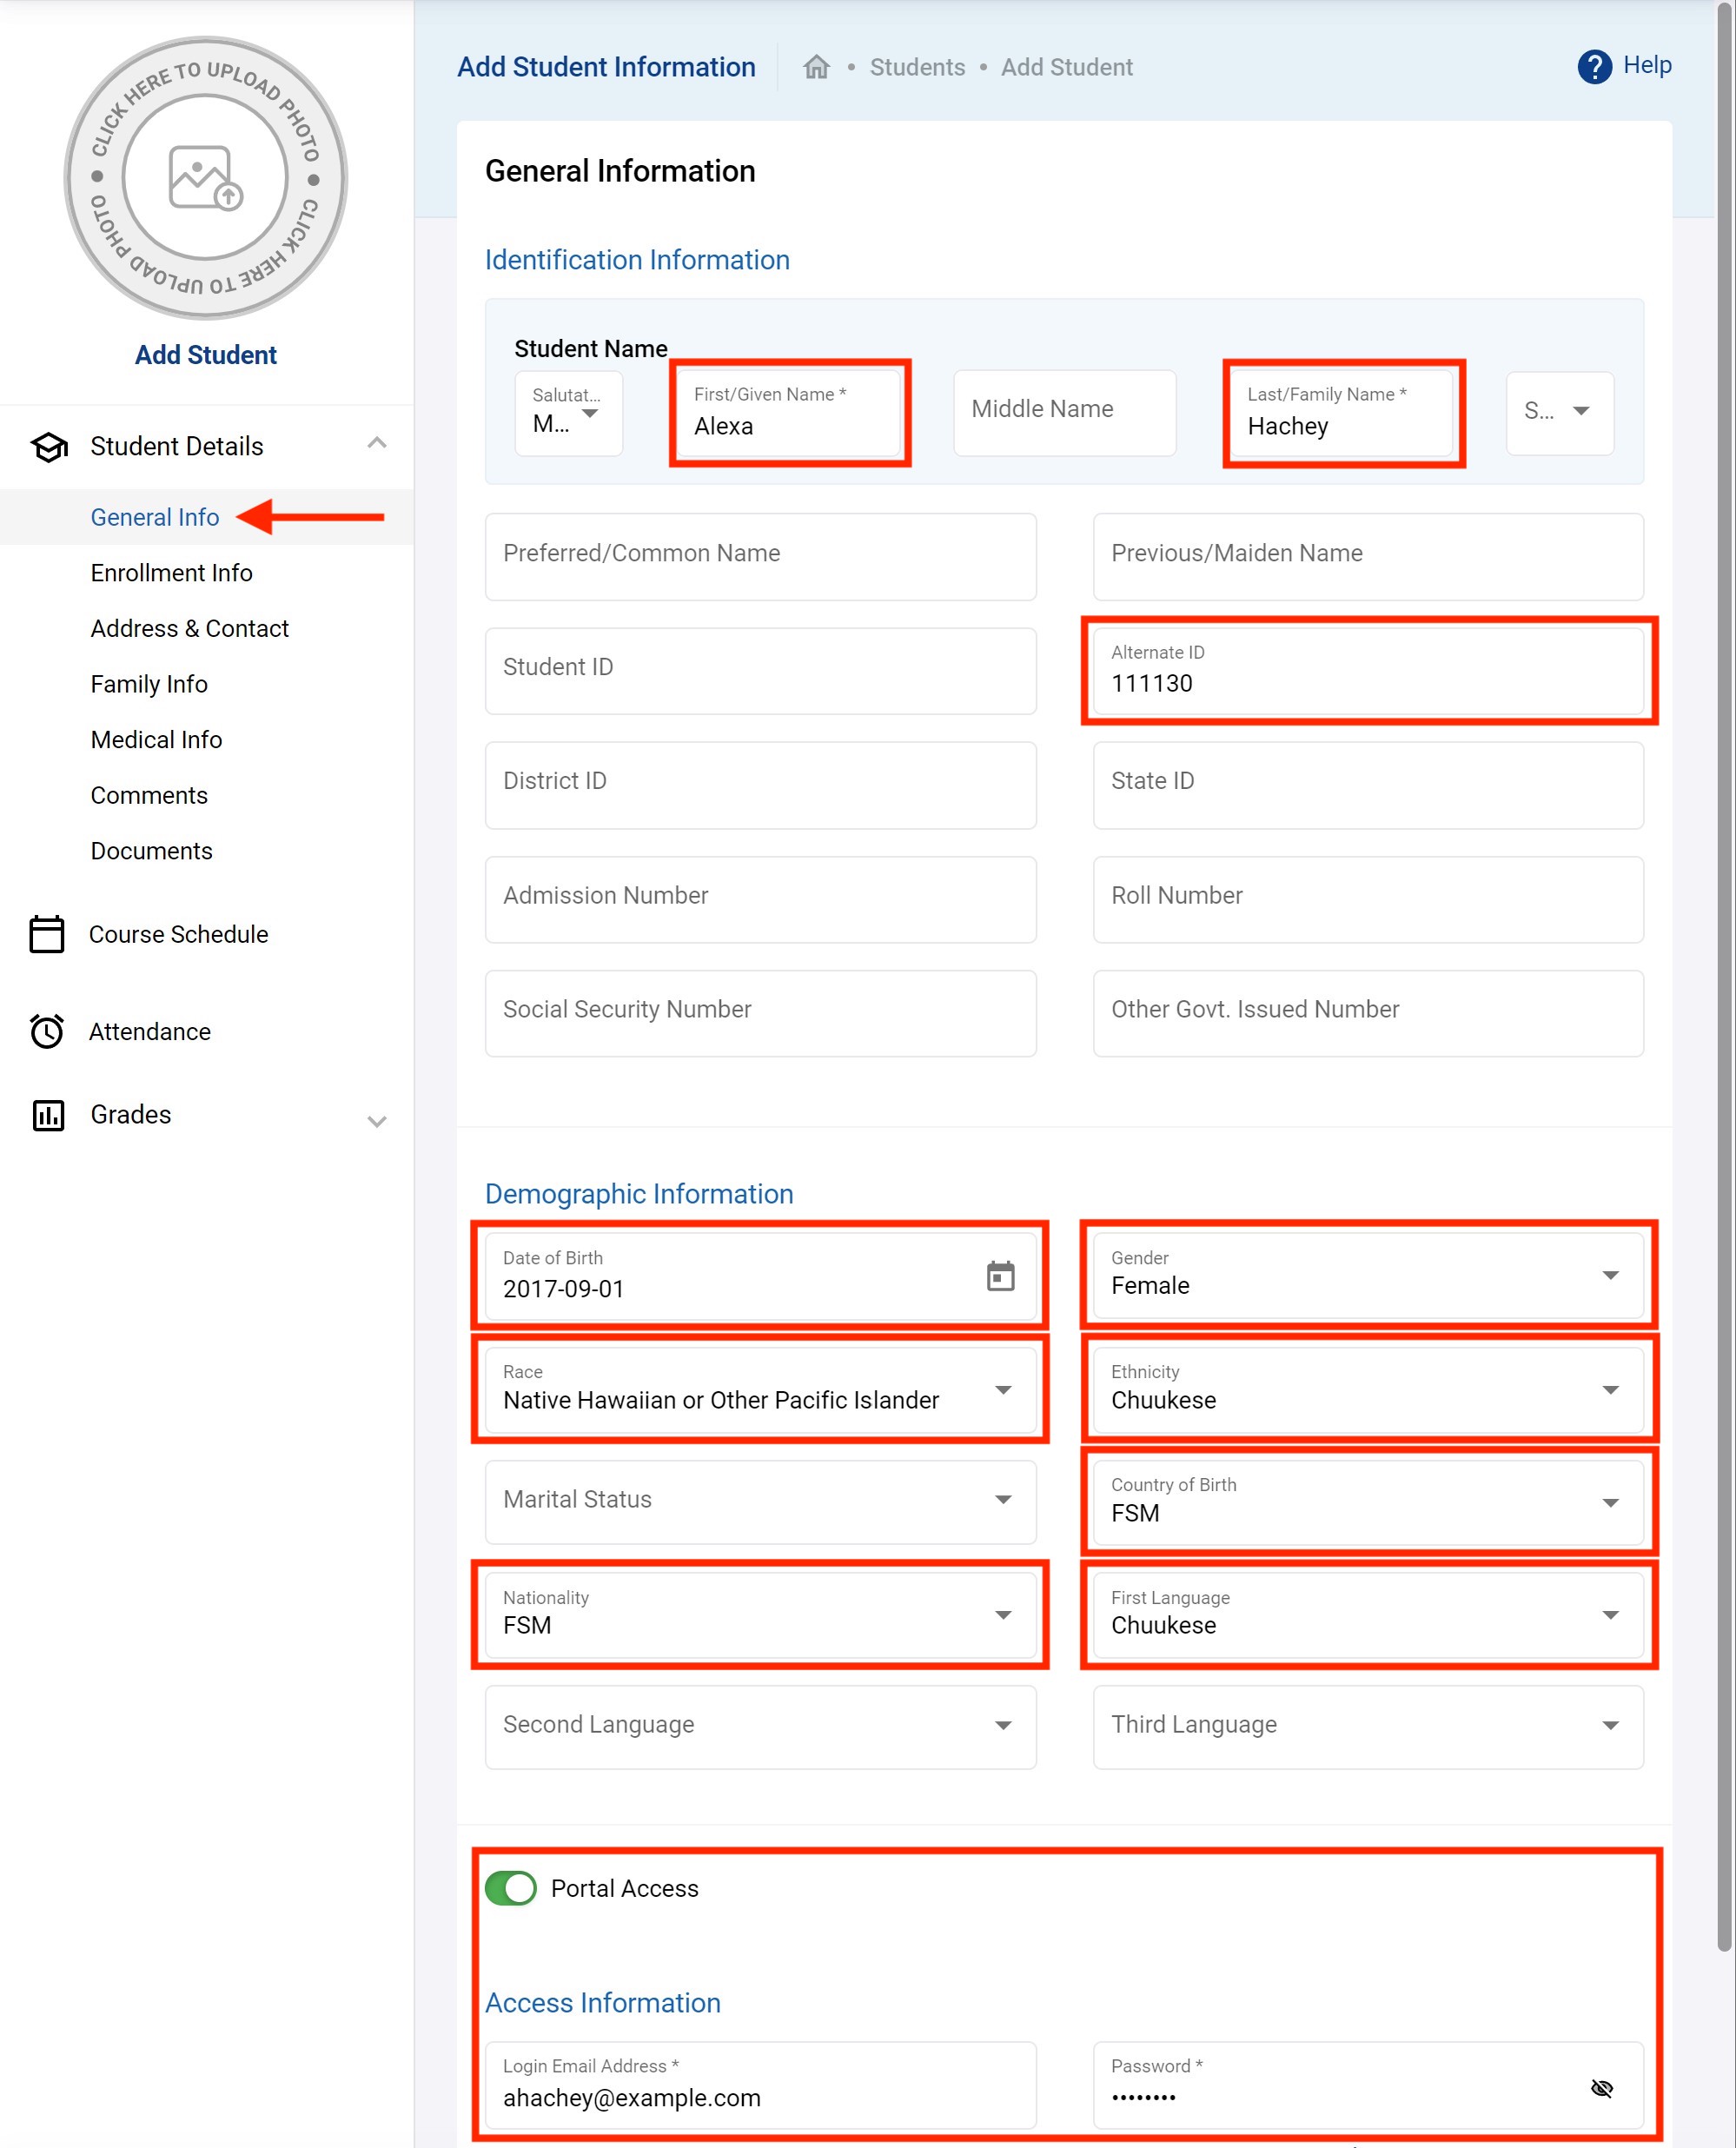This screenshot has width=1736, height=2148.
Task: Click the Help question mark icon
Action: click(1594, 67)
